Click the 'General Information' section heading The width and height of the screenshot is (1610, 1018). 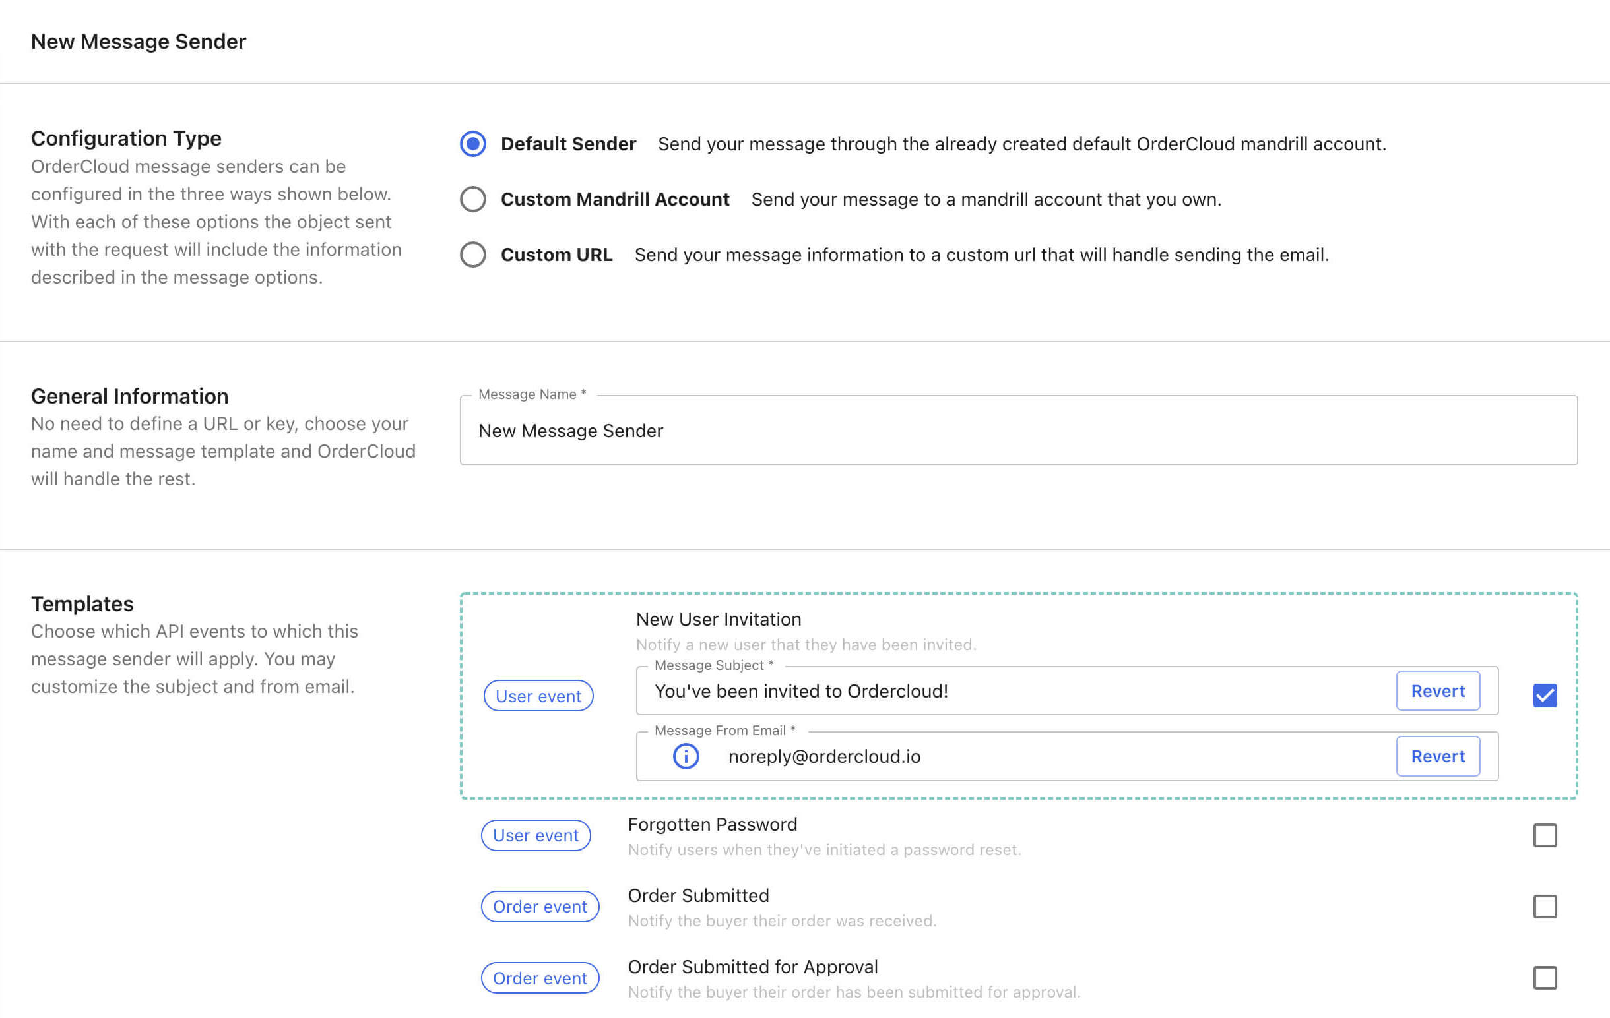tap(130, 396)
